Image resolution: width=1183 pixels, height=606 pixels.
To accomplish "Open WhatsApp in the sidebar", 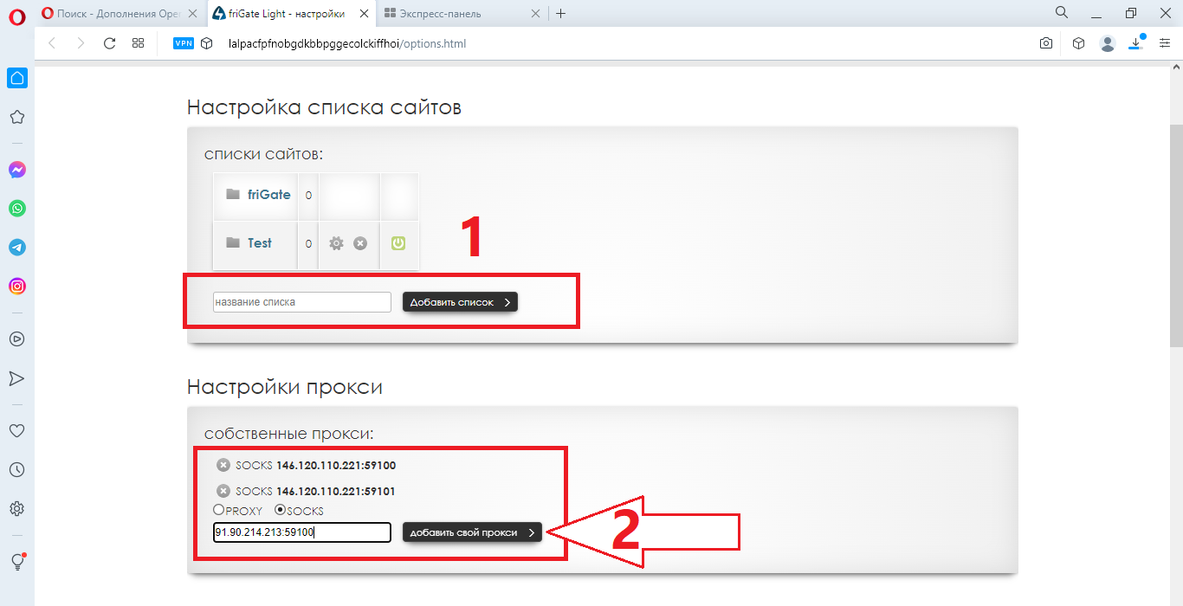I will pos(17,209).
